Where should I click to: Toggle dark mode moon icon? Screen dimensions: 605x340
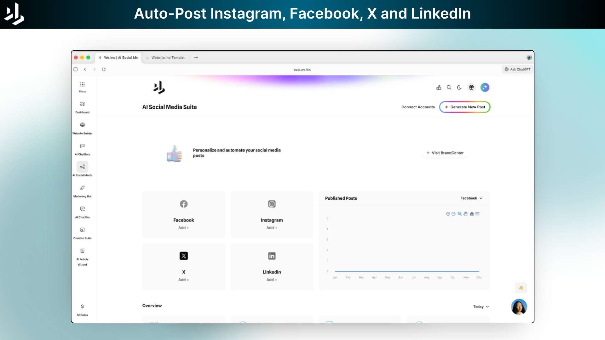(459, 88)
